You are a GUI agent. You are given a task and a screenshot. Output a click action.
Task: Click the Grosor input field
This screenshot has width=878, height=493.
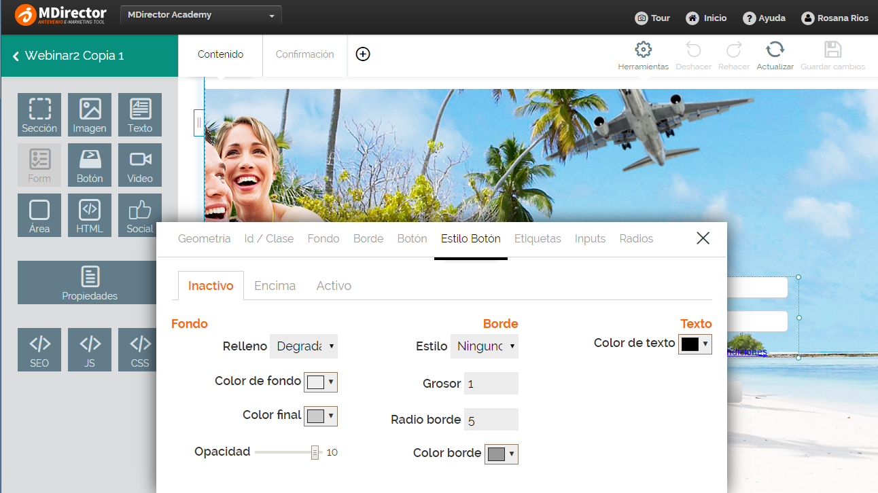coord(491,384)
